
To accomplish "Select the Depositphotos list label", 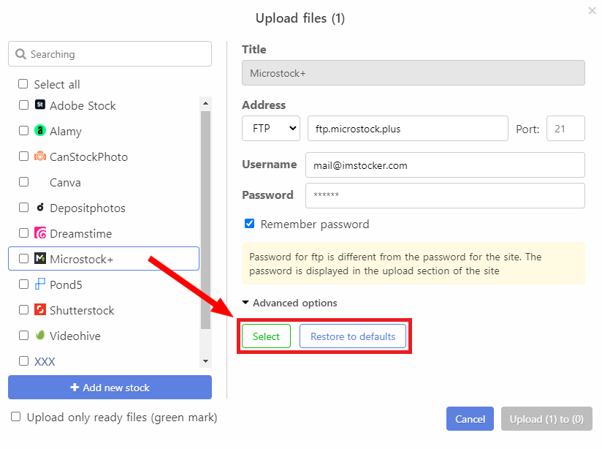I will [88, 208].
